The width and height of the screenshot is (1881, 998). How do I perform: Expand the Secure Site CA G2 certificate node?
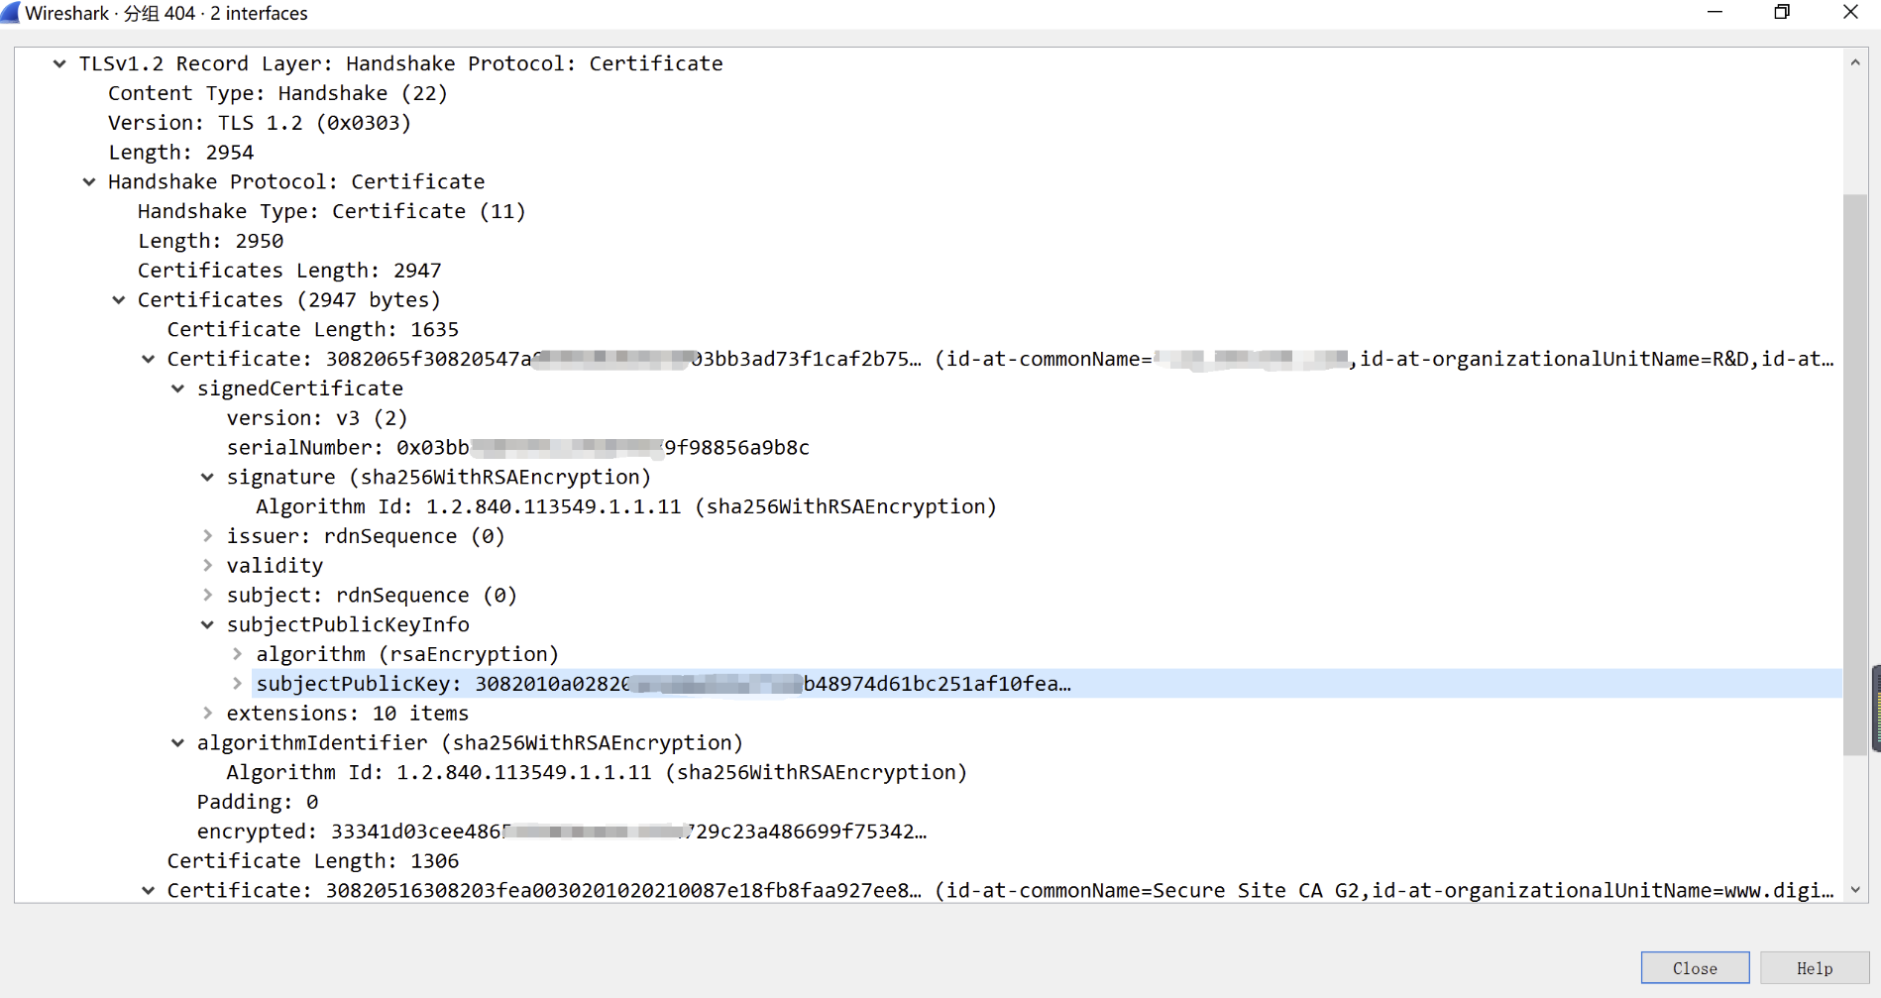click(148, 890)
